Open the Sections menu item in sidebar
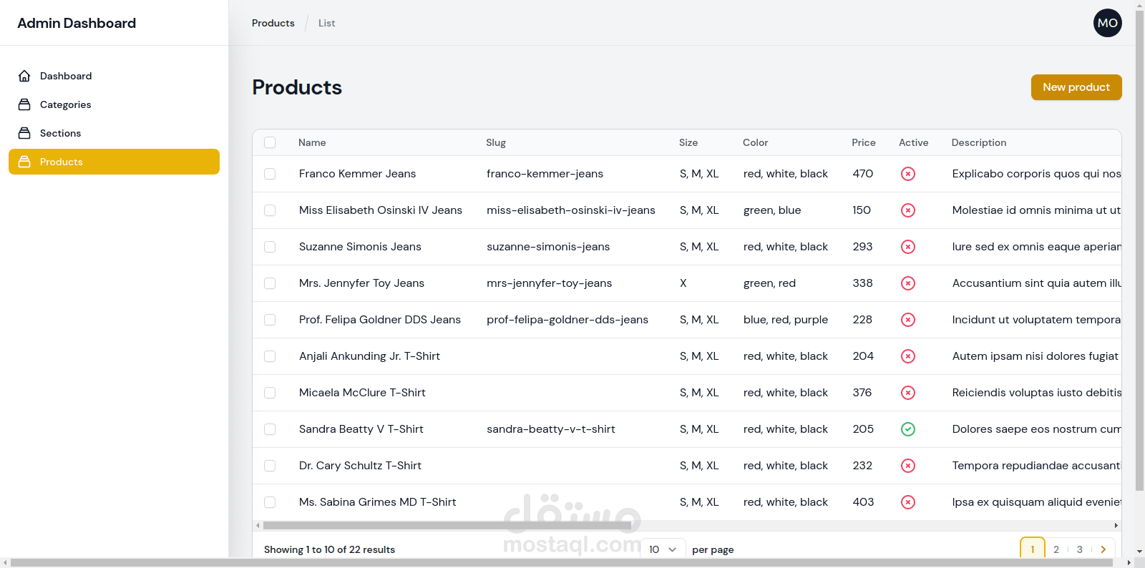 [60, 133]
